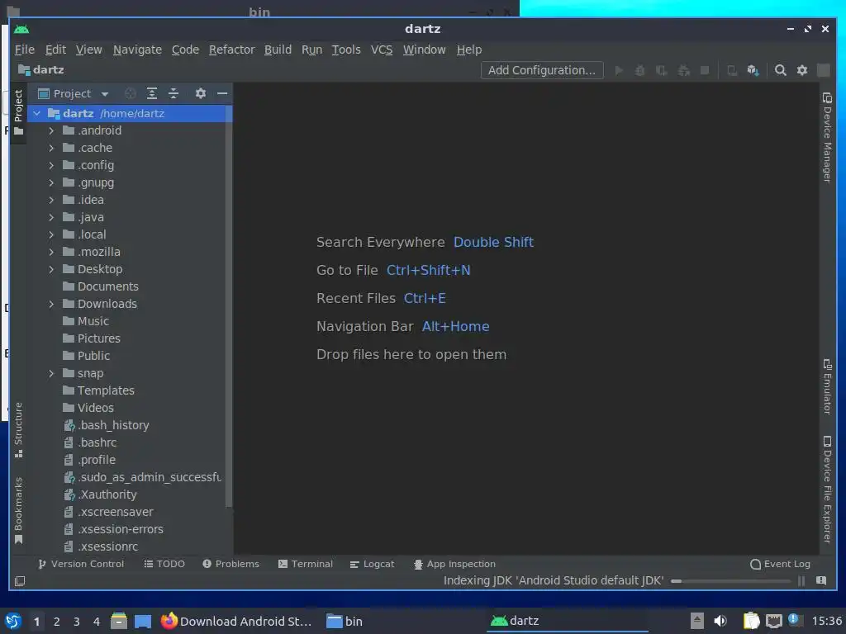Image resolution: width=846 pixels, height=634 pixels.
Task: Switch to the bin file manager taskbar item
Action: tap(345, 622)
